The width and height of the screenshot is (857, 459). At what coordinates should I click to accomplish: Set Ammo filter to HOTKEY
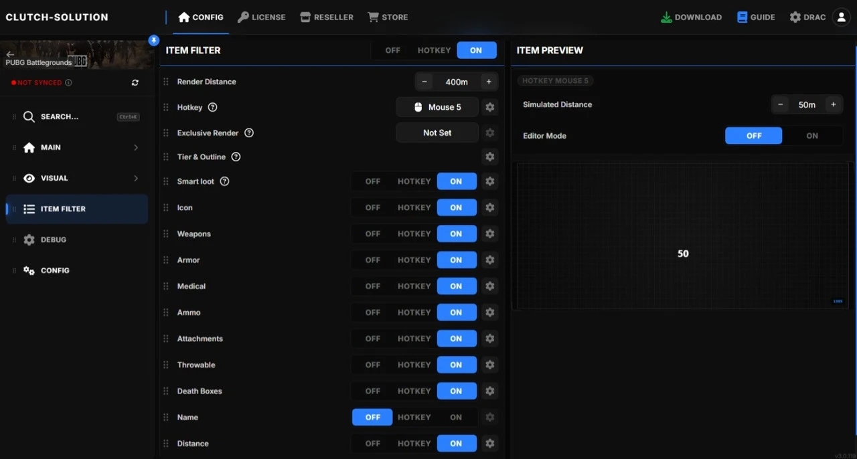tap(414, 312)
